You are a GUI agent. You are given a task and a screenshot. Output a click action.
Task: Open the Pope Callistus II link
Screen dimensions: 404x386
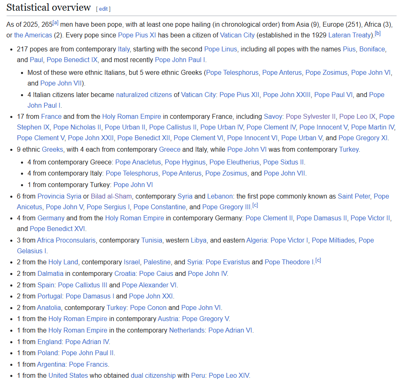(173, 127)
